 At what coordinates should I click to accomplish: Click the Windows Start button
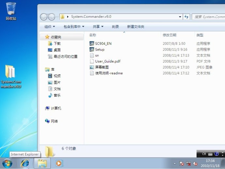pyautogui.click(x=7, y=163)
